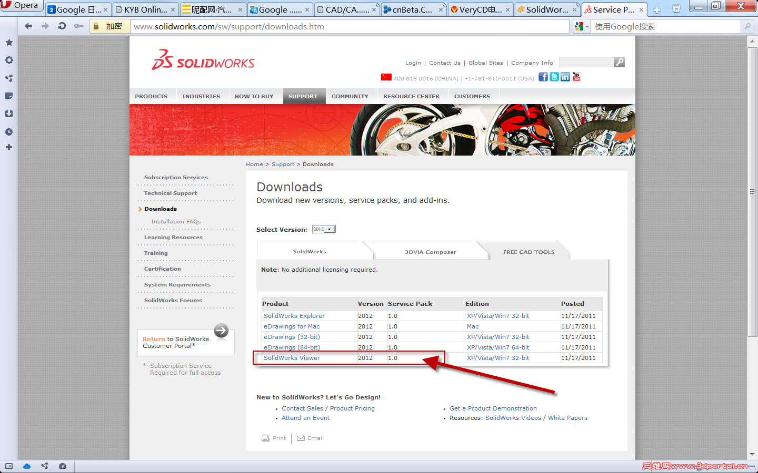
Task: Open the SolidWorks Twitter page icon
Action: coord(554,77)
